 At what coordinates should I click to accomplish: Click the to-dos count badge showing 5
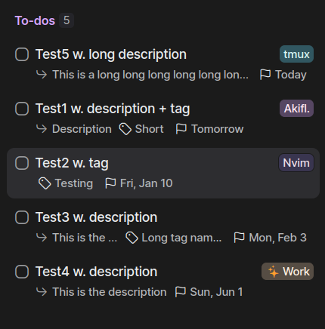[67, 20]
